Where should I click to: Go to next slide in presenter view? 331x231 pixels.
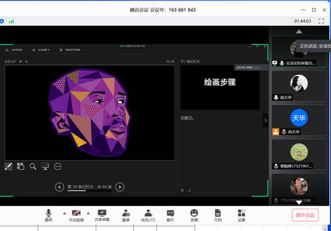point(120,187)
